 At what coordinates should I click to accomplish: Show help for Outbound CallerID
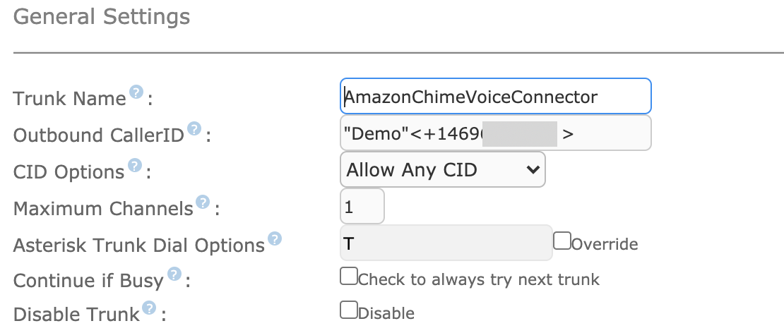point(194,129)
